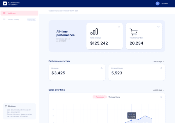Click the highlighted data point on sales chart
This screenshot has height=123, width=175.
(132, 120)
